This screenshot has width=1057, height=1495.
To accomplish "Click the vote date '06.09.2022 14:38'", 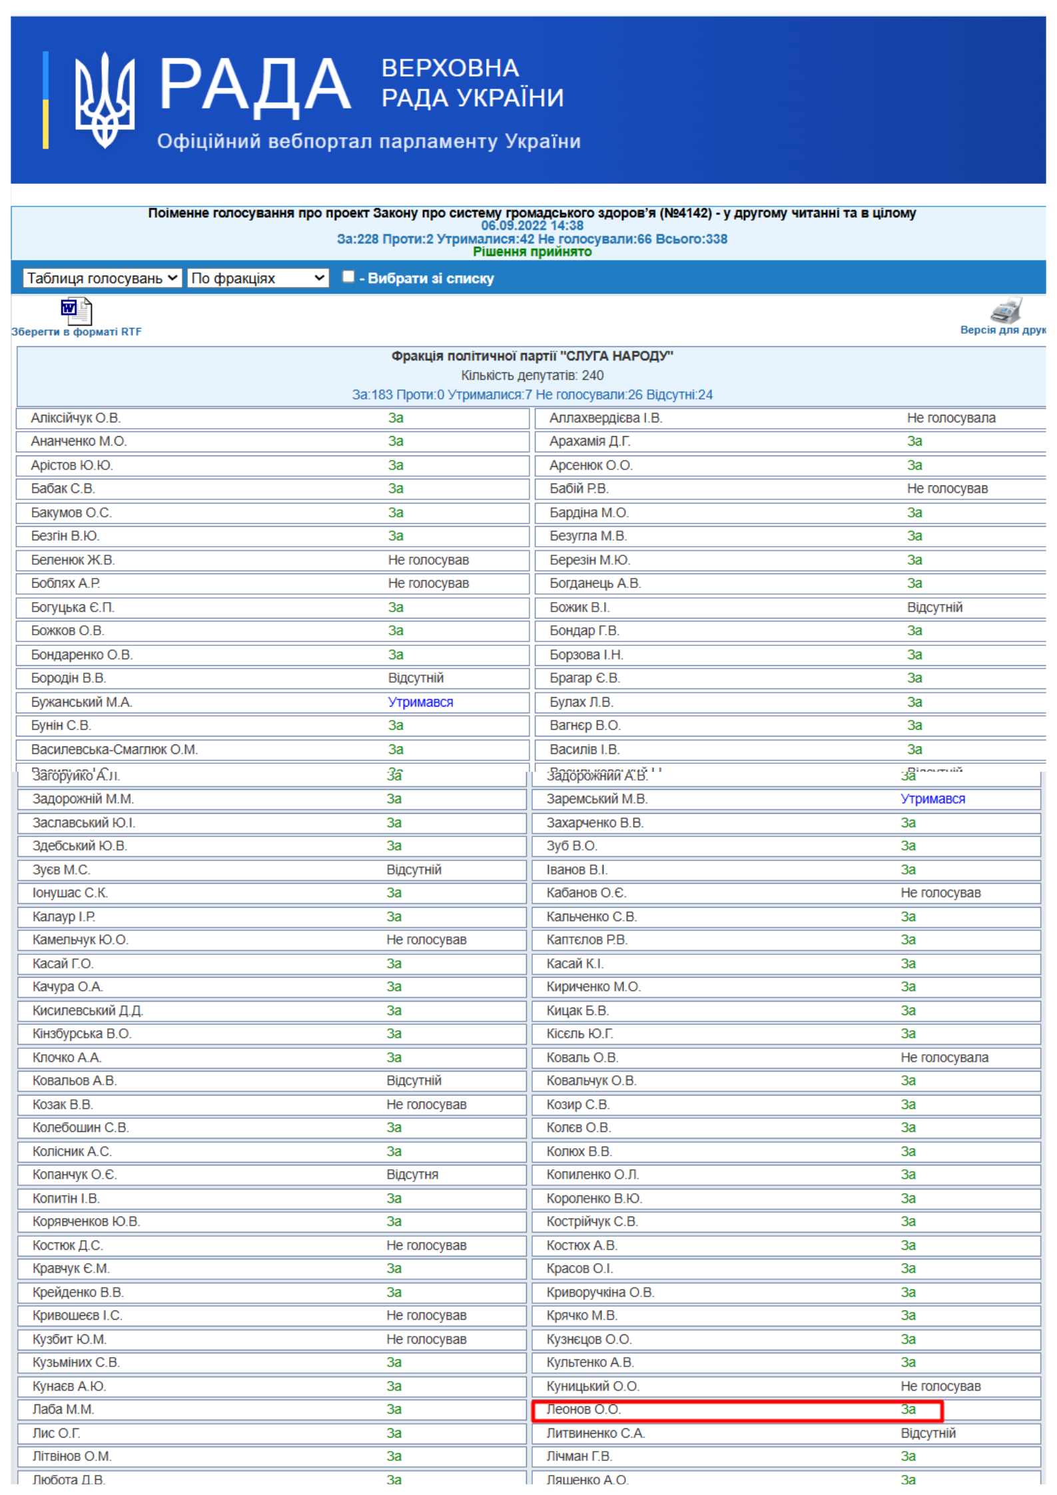I will pos(532,226).
